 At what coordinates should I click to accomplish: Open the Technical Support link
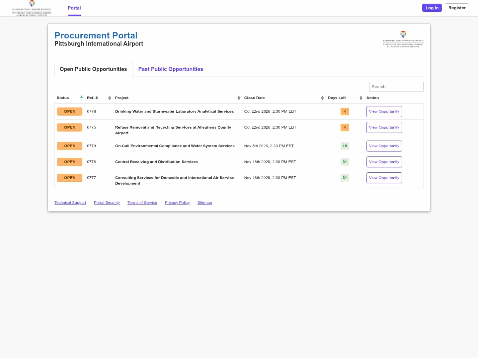70,203
